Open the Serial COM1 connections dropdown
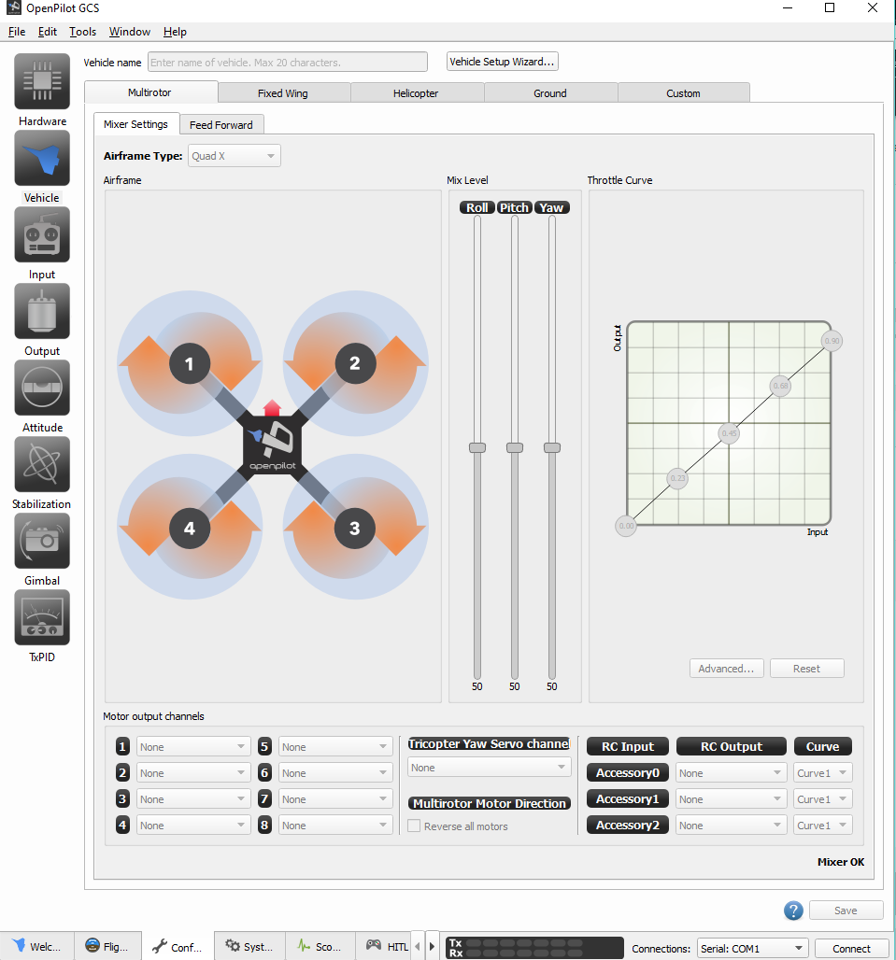This screenshot has width=896, height=960. coord(753,949)
